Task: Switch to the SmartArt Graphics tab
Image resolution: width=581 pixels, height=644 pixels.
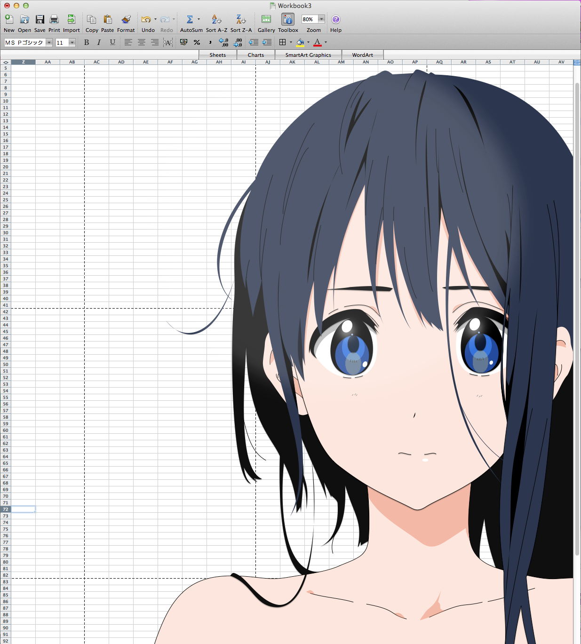Action: [x=308, y=55]
